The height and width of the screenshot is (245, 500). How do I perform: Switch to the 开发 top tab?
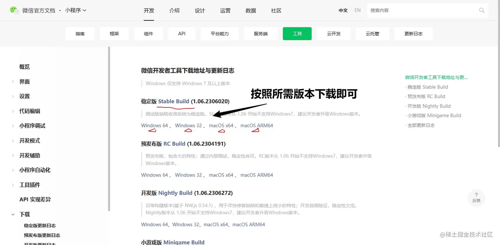[149, 10]
